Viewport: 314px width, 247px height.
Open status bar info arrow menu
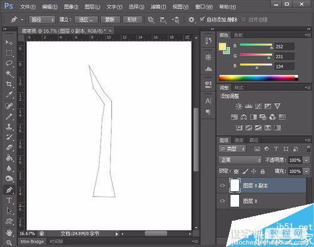(117, 234)
